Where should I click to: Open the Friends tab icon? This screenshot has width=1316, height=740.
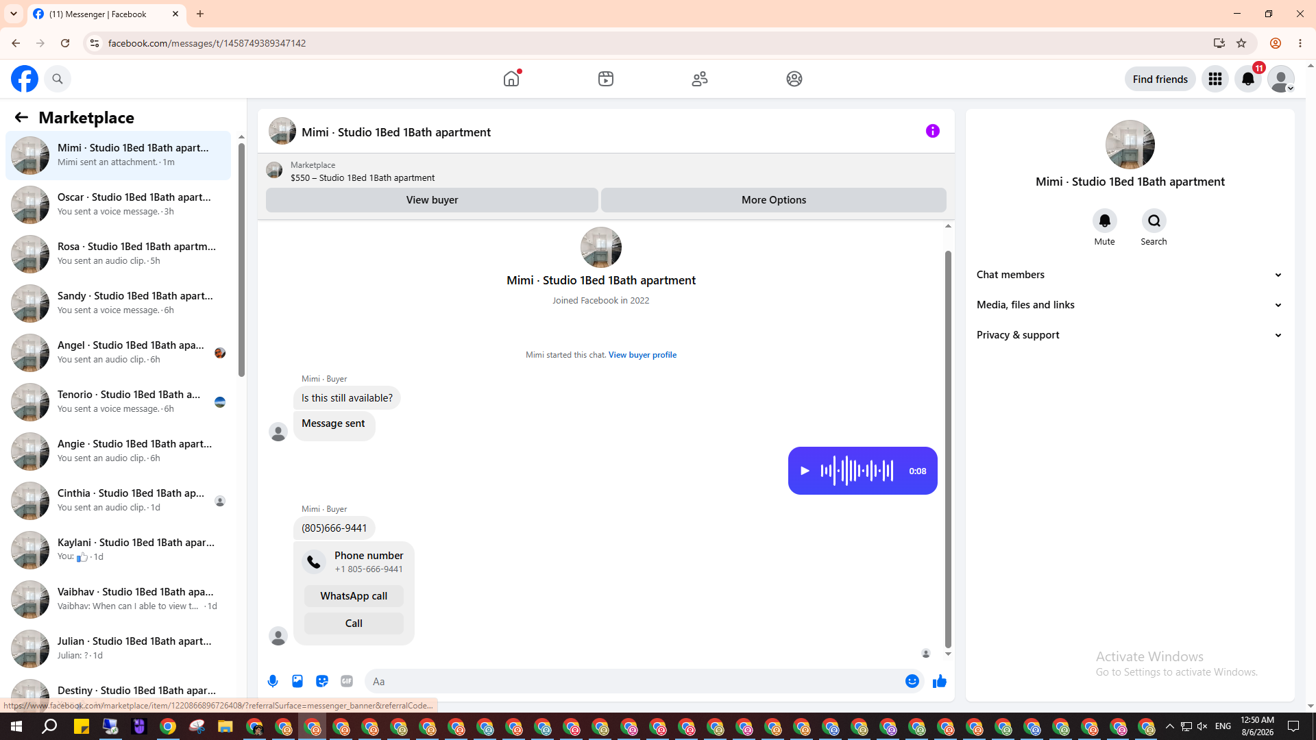pyautogui.click(x=700, y=79)
